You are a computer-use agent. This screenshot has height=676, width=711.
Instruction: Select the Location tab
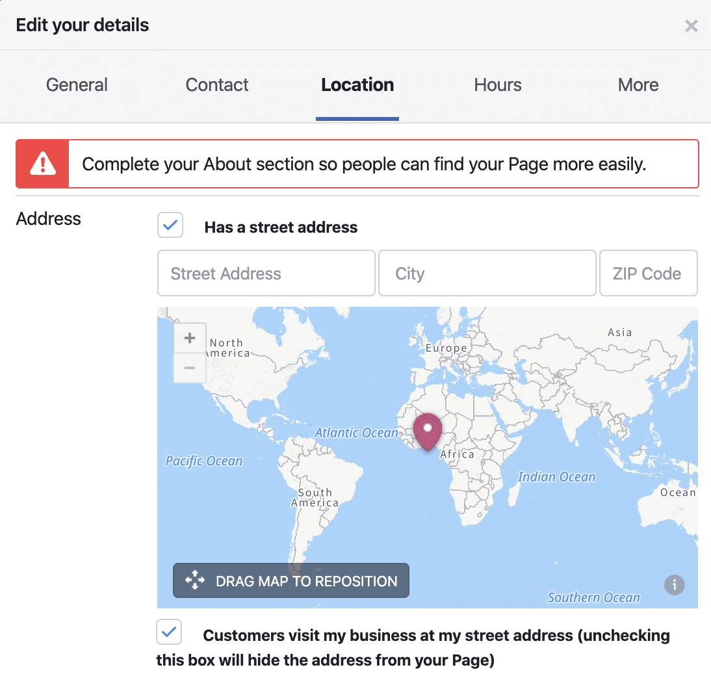pyautogui.click(x=357, y=85)
